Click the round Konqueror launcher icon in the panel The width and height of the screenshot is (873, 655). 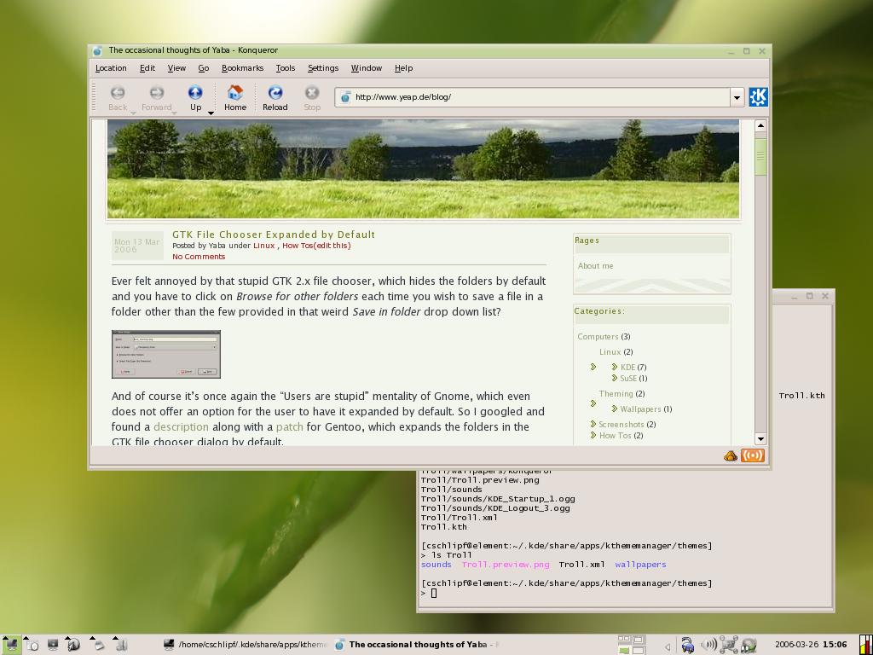pyautogui.click(x=73, y=645)
